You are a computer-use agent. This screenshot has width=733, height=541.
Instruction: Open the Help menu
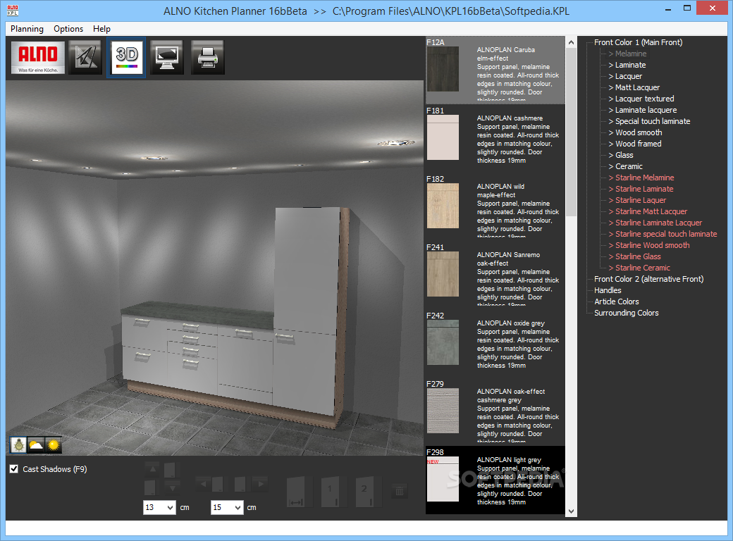(101, 28)
